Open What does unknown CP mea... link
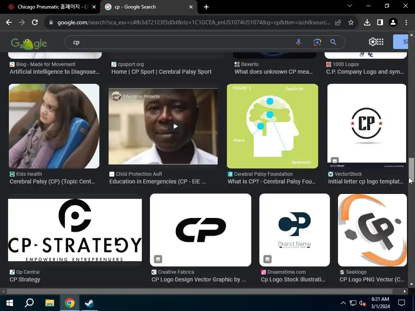Image resolution: width=415 pixels, height=311 pixels. [x=274, y=72]
